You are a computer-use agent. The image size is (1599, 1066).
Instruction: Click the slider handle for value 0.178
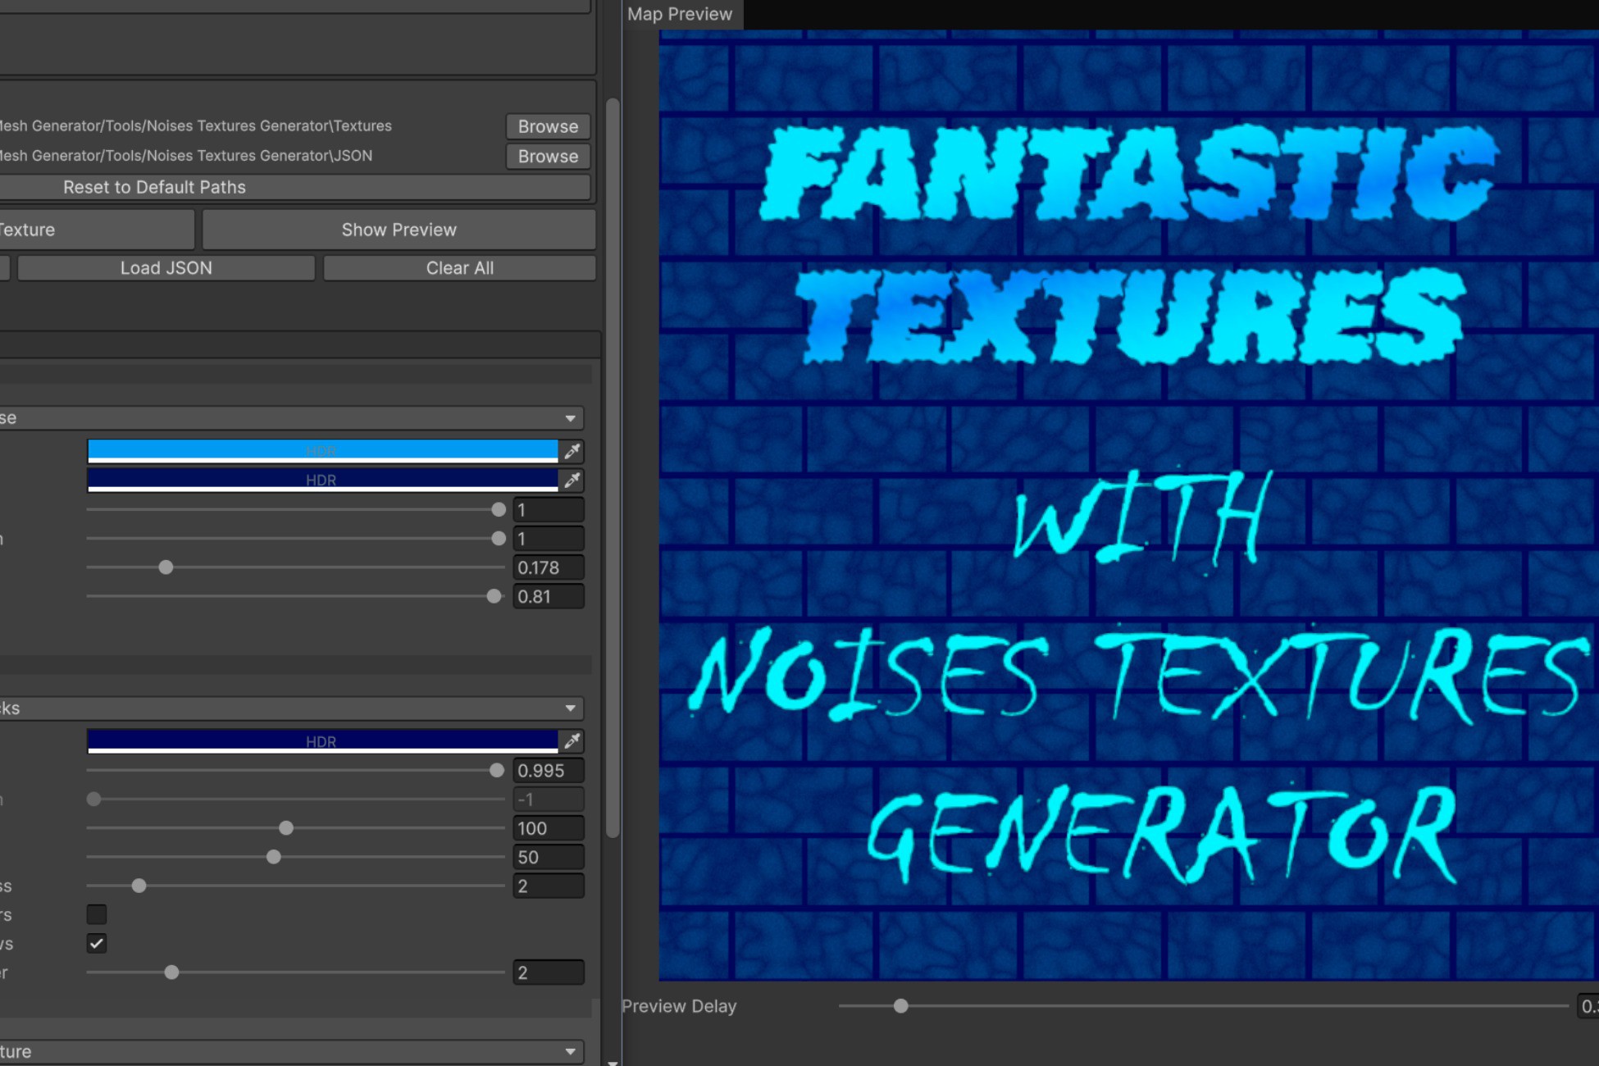pyautogui.click(x=166, y=567)
